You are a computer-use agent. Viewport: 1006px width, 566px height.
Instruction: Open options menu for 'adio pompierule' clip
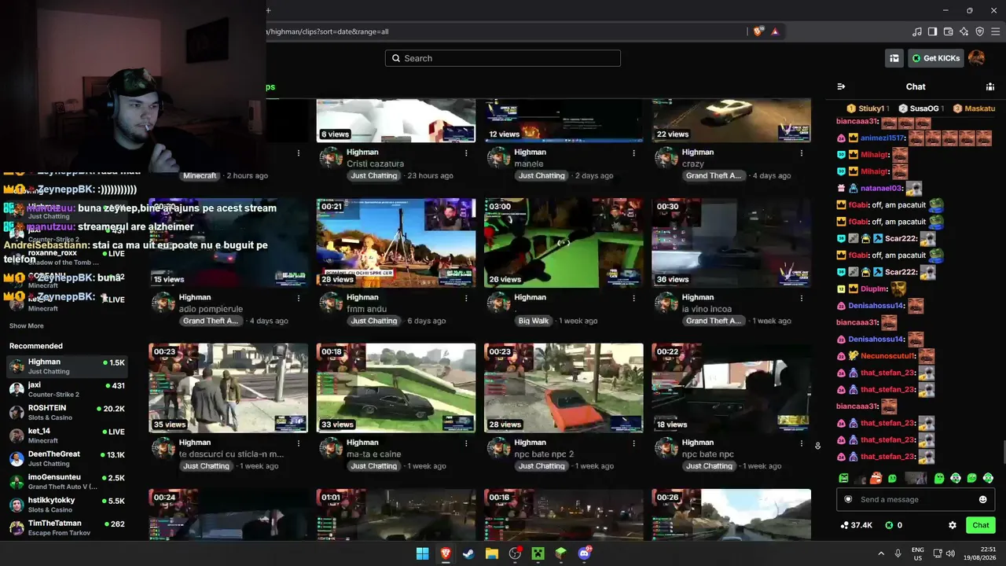(x=299, y=298)
